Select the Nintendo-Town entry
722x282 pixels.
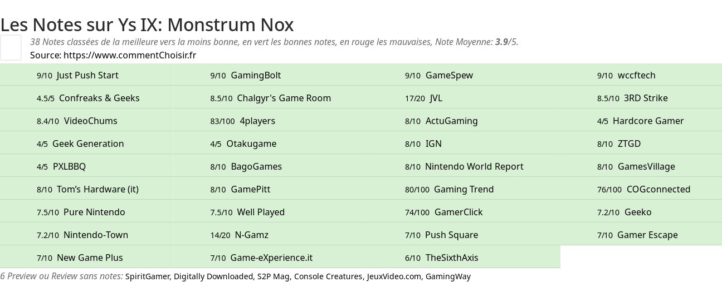96,235
